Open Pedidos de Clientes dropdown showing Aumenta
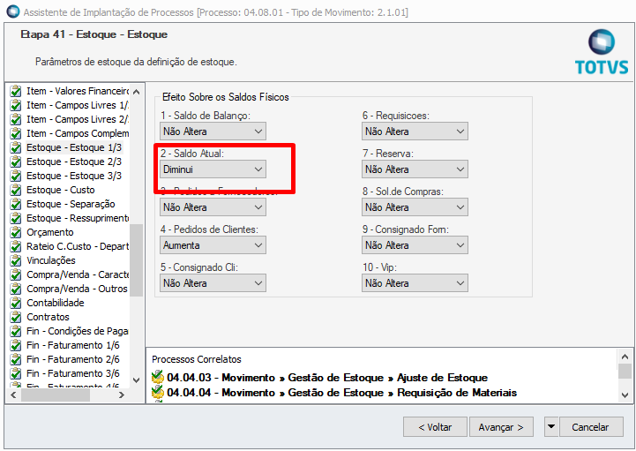This screenshot has height=451, width=636. [x=213, y=245]
